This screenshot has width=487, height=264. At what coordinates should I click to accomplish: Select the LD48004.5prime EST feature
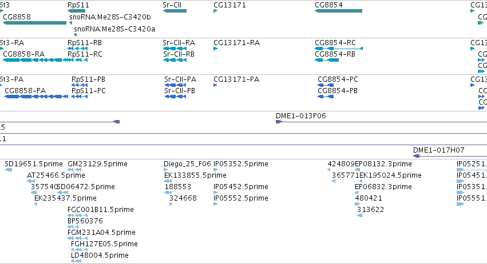pyautogui.click(x=76, y=261)
